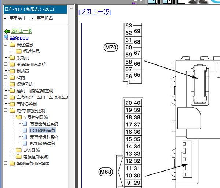Click the 转向 folder icon
220x188 pixels.
12,77
